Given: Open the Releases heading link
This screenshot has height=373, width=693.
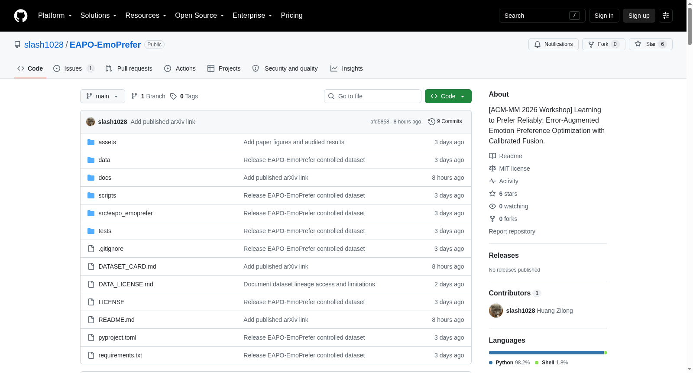Looking at the screenshot, I should 504,256.
